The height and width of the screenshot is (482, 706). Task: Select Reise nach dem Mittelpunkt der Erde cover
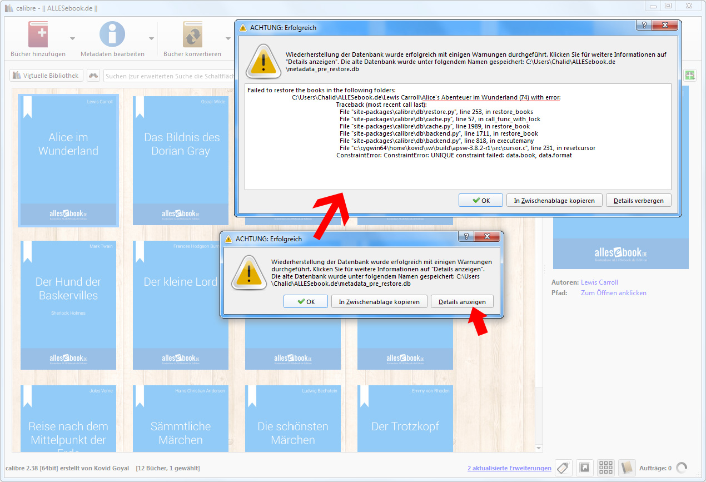coord(68,418)
